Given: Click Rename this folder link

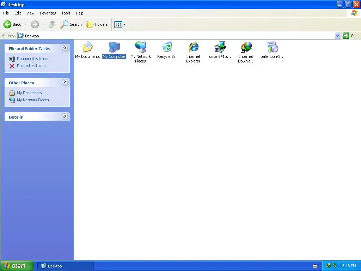Looking at the screenshot, I should (x=33, y=59).
